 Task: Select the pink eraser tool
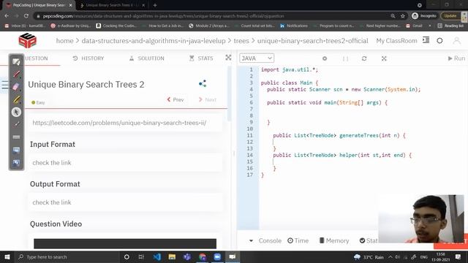(16, 87)
